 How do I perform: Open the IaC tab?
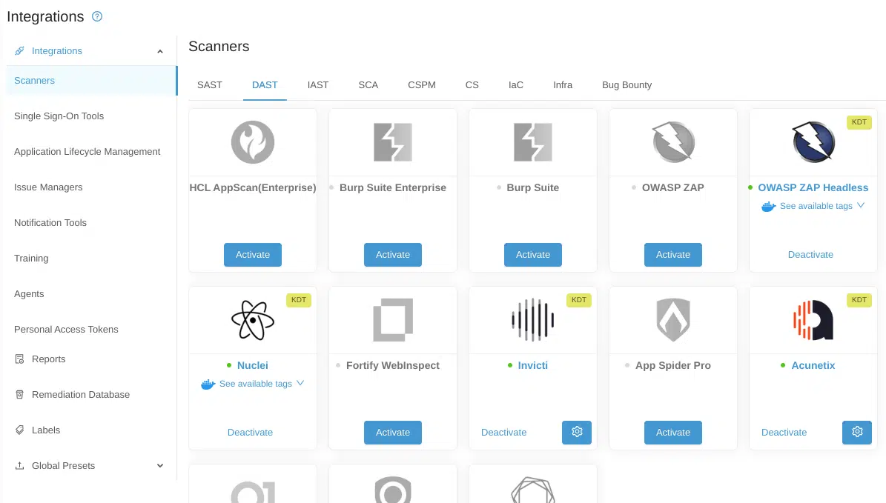[516, 85]
